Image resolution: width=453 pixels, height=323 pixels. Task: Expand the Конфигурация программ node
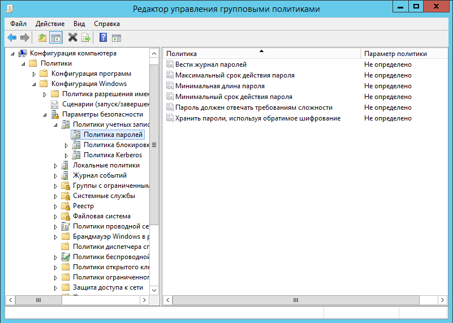click(x=34, y=74)
